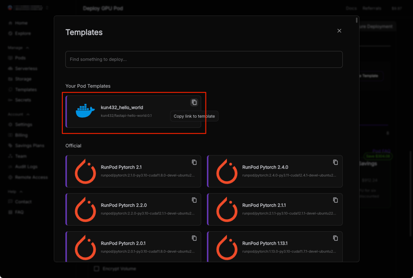Select RunPod Pytorch 2.2.0 template title
This screenshot has width=413, height=278.
(x=124, y=205)
